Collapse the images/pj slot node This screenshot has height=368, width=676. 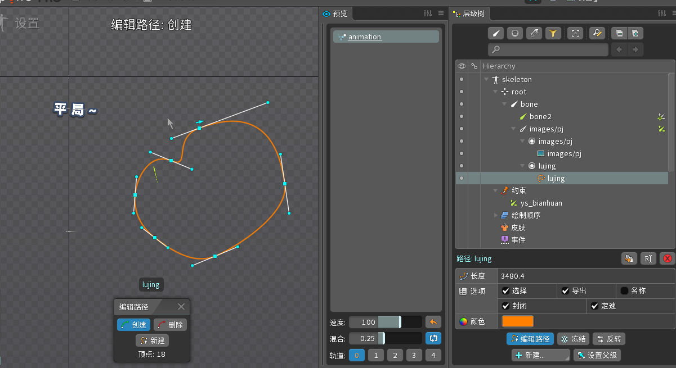click(522, 141)
